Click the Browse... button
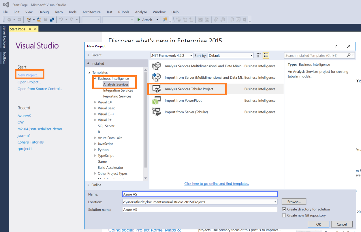This screenshot has width=361, height=232. point(294,202)
